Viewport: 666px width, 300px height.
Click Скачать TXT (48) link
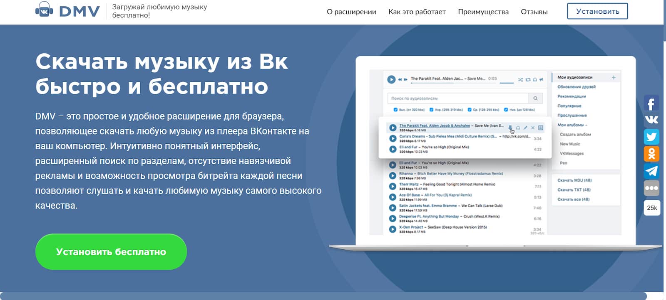click(574, 190)
